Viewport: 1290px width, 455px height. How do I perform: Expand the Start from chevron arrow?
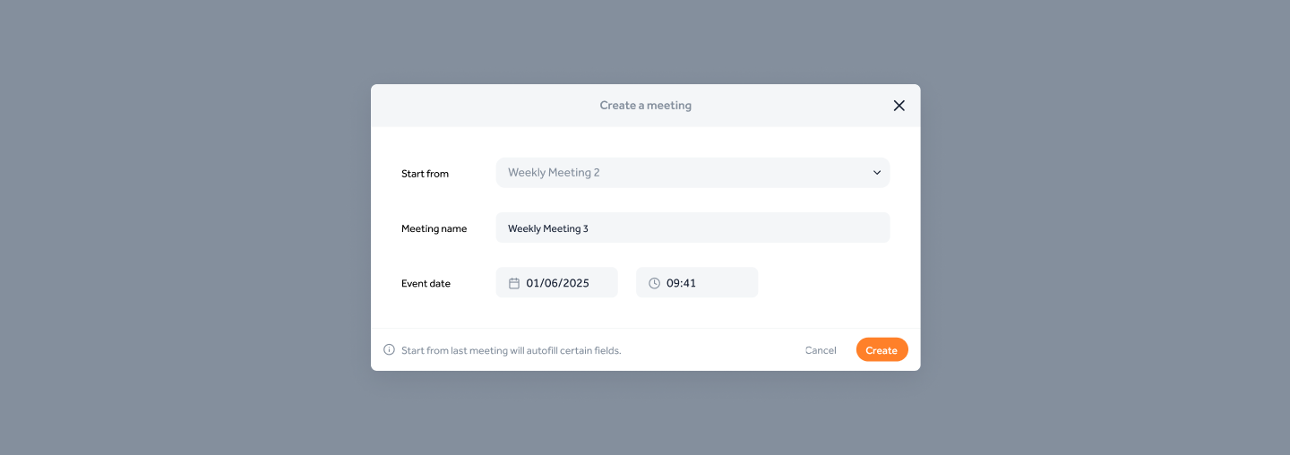[x=876, y=173]
